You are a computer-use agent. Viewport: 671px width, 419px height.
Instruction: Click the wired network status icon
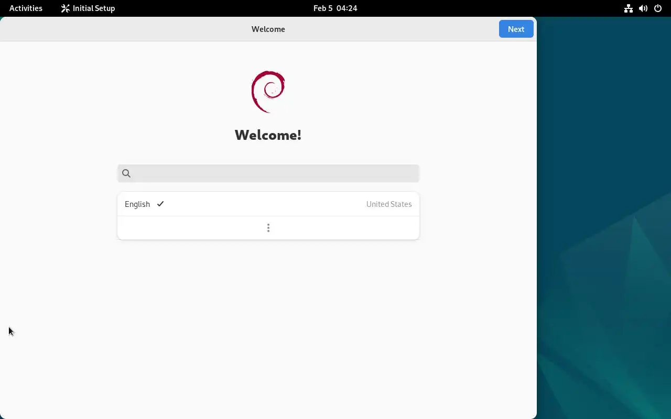628,8
